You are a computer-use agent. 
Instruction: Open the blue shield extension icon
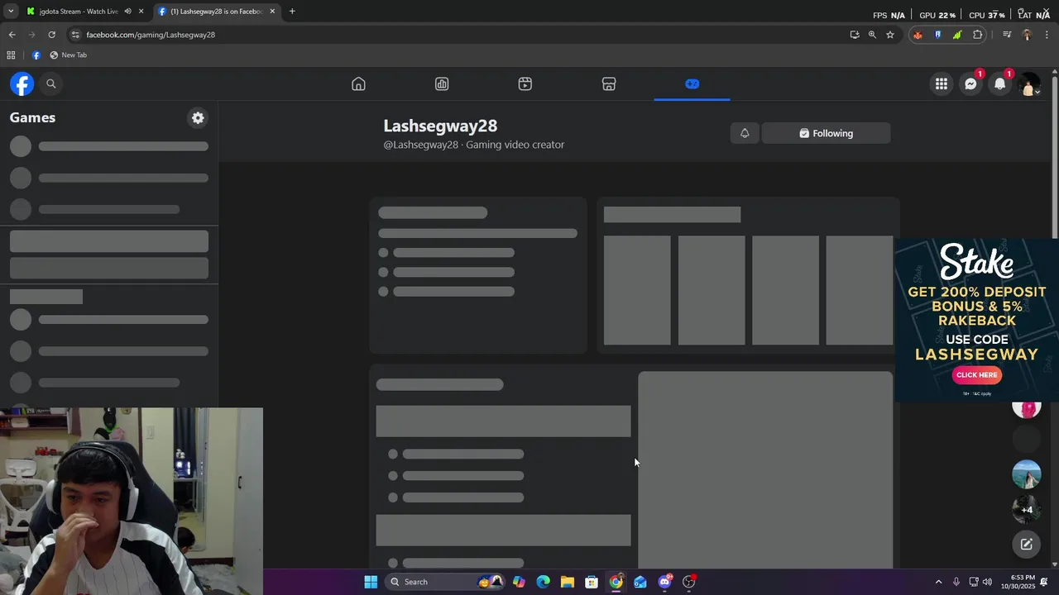point(937,35)
